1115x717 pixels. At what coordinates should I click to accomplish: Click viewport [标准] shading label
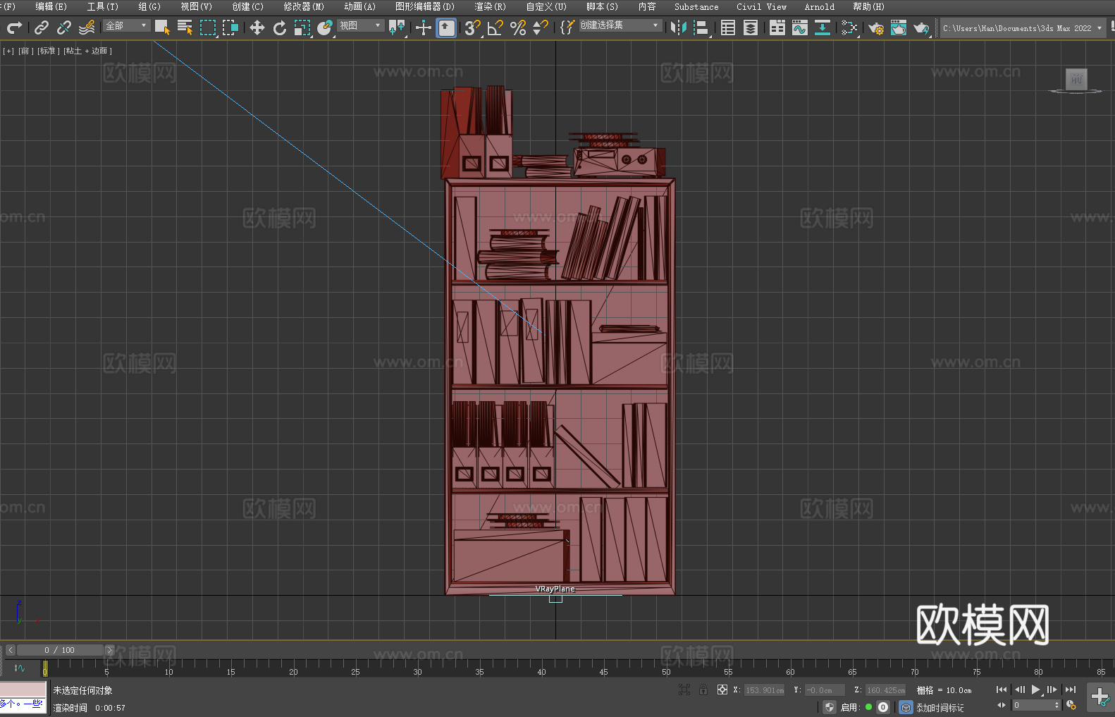pyautogui.click(x=49, y=51)
